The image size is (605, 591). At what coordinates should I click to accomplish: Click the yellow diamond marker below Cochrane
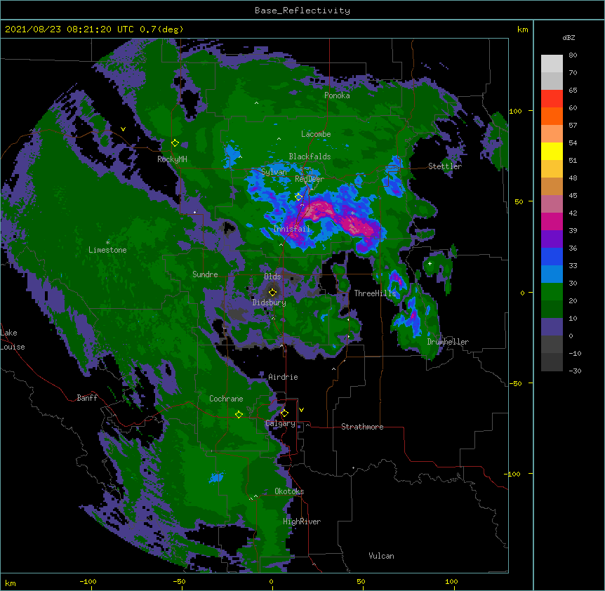coord(239,415)
